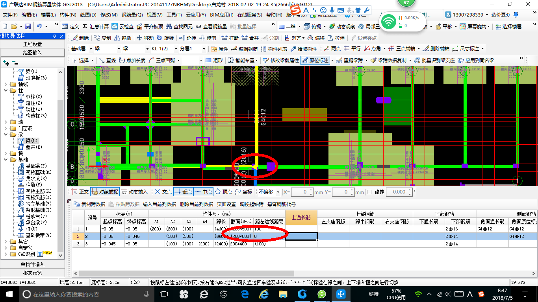Open 构件(N) menu
The width and height of the screenshot is (538, 302).
[68, 15]
